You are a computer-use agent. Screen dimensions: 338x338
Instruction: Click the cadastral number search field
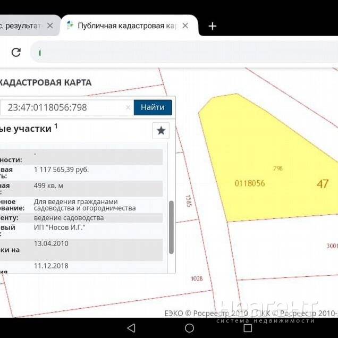point(64,107)
